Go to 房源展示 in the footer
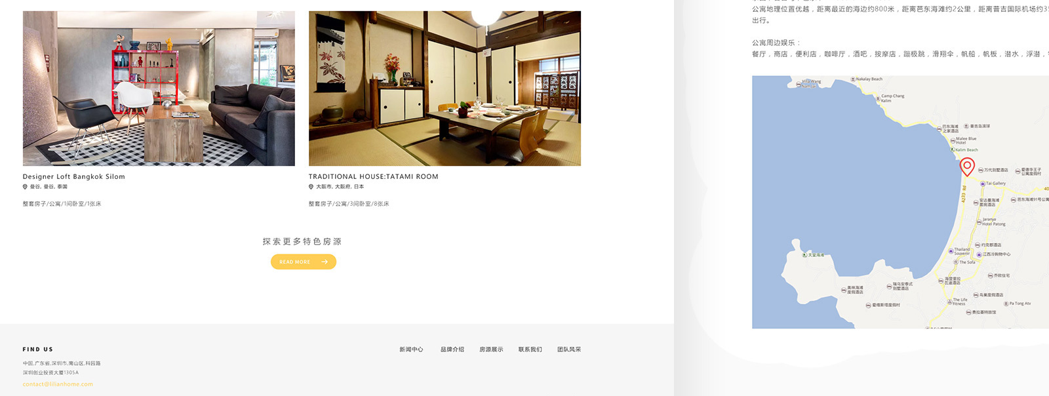Viewport: 1049px width, 396px height. (491, 349)
